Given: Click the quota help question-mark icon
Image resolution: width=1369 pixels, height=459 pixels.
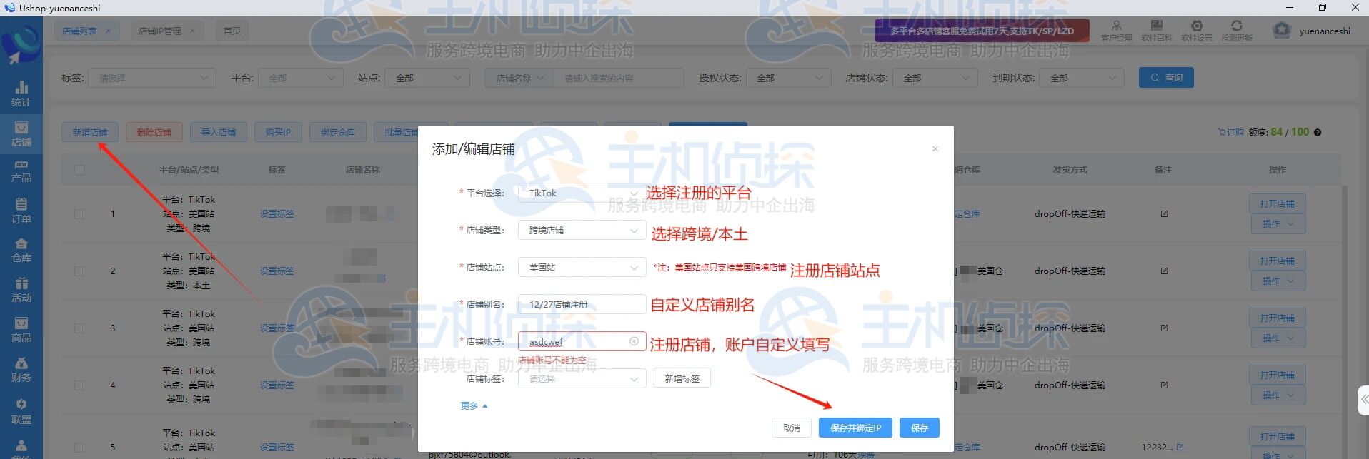Looking at the screenshot, I should (1318, 133).
